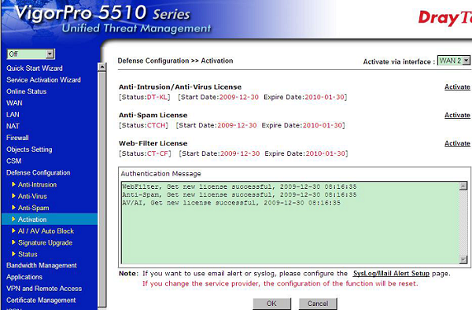Click the CTCH status text
Viewport: 472px width, 310px height.
coord(157,125)
